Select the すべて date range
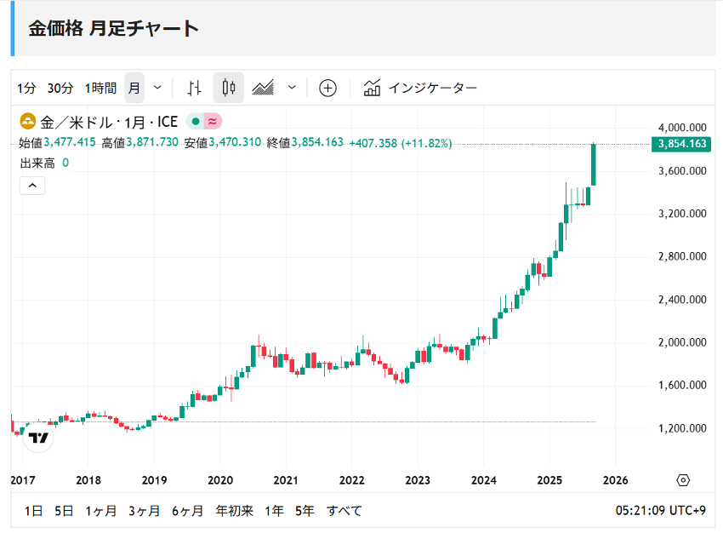Viewport: 723px width, 533px height. click(344, 511)
